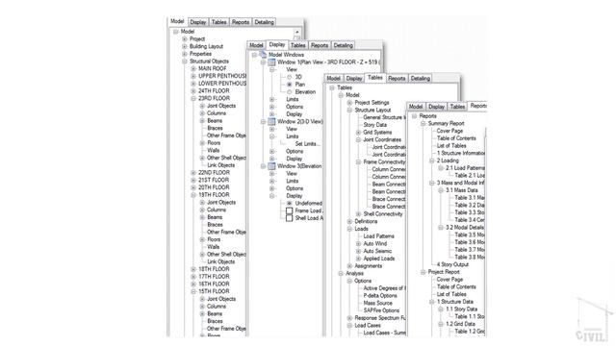Select Link Objects under 23RD FLOOR

click(x=220, y=165)
